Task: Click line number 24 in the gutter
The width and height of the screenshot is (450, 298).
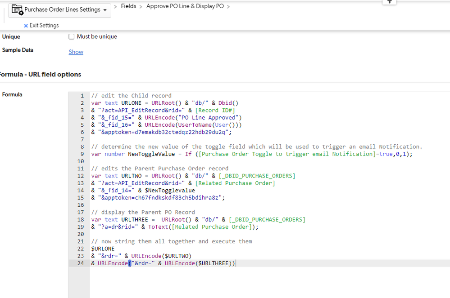Action: click(81, 263)
